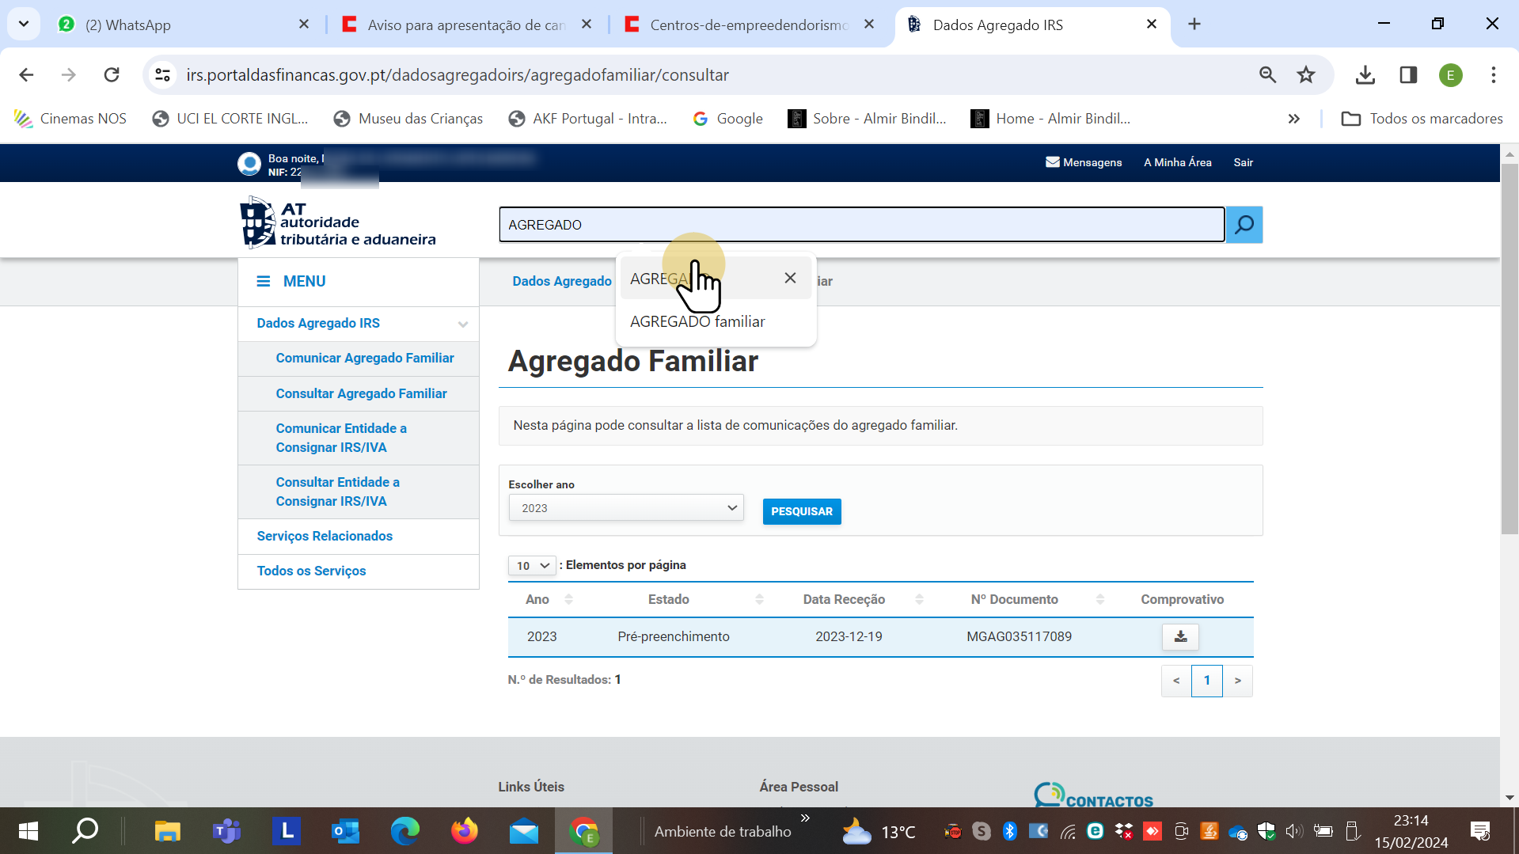Image resolution: width=1519 pixels, height=854 pixels.
Task: Open the Chrome side panel icon
Action: coord(1407,75)
